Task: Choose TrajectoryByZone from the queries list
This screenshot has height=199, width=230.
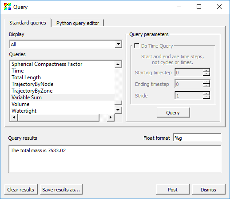Action: (x=63, y=91)
